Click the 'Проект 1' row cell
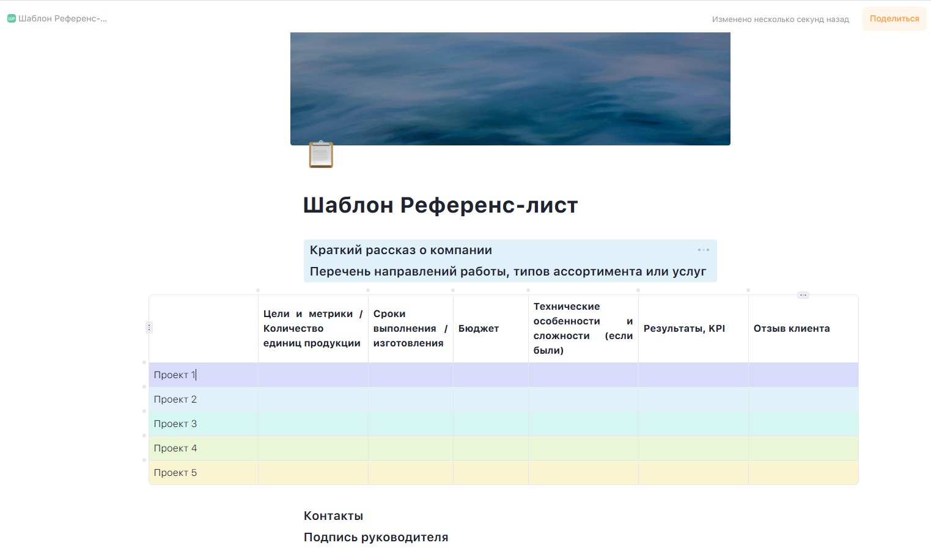 pos(204,375)
